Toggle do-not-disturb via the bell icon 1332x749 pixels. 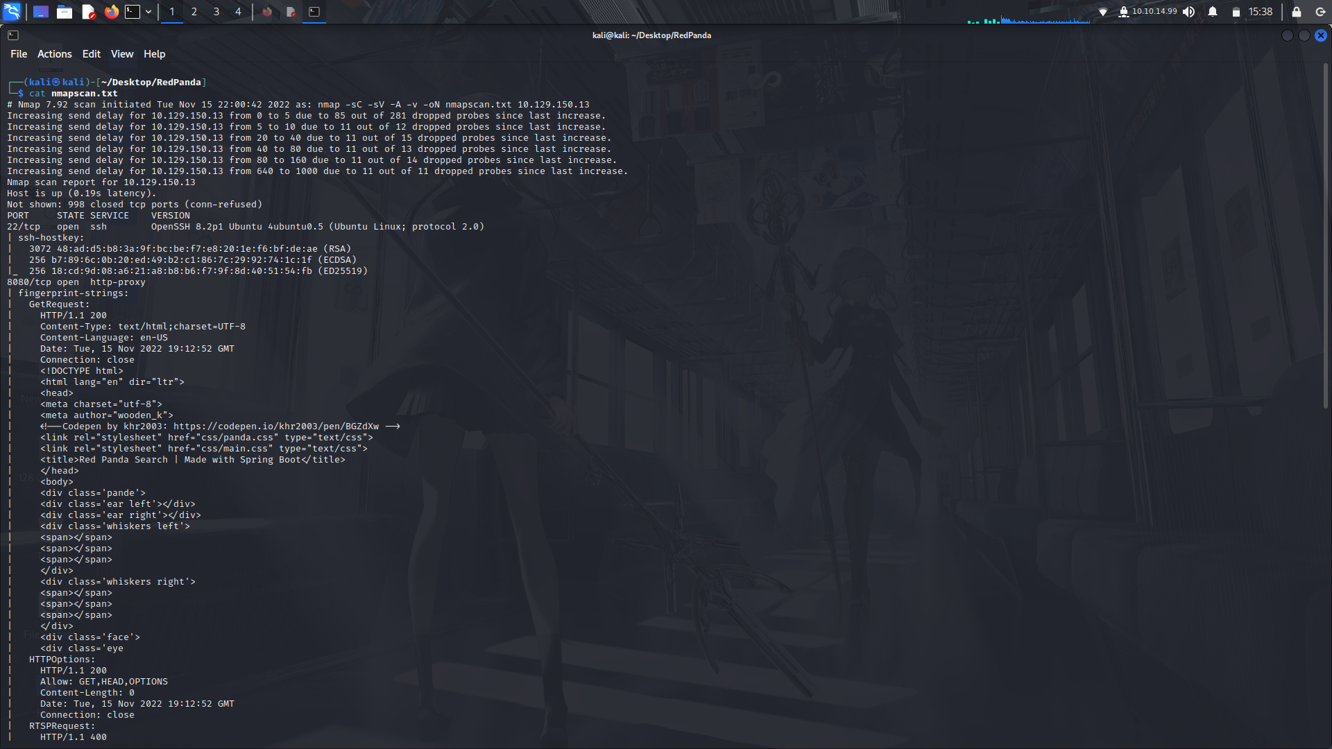coord(1211,12)
